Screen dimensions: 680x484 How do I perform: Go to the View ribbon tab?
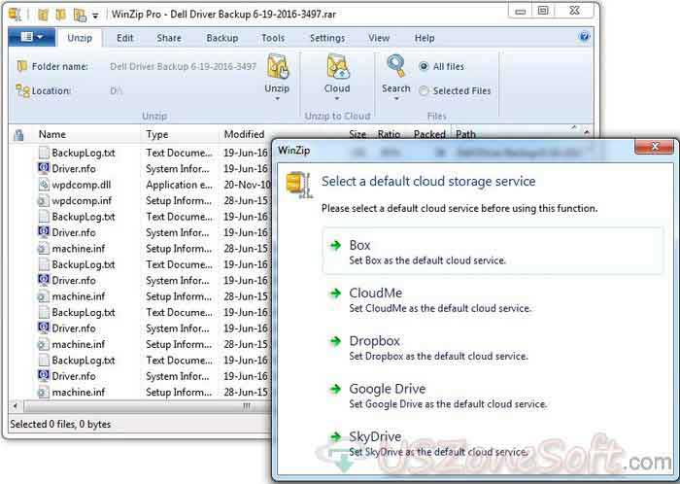click(379, 38)
